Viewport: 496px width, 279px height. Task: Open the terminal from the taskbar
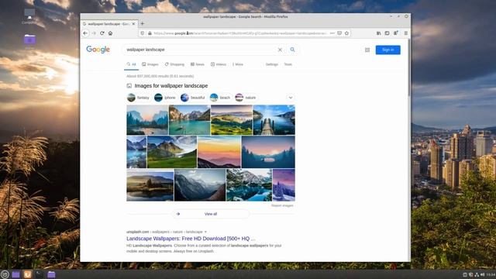[x=40, y=274]
